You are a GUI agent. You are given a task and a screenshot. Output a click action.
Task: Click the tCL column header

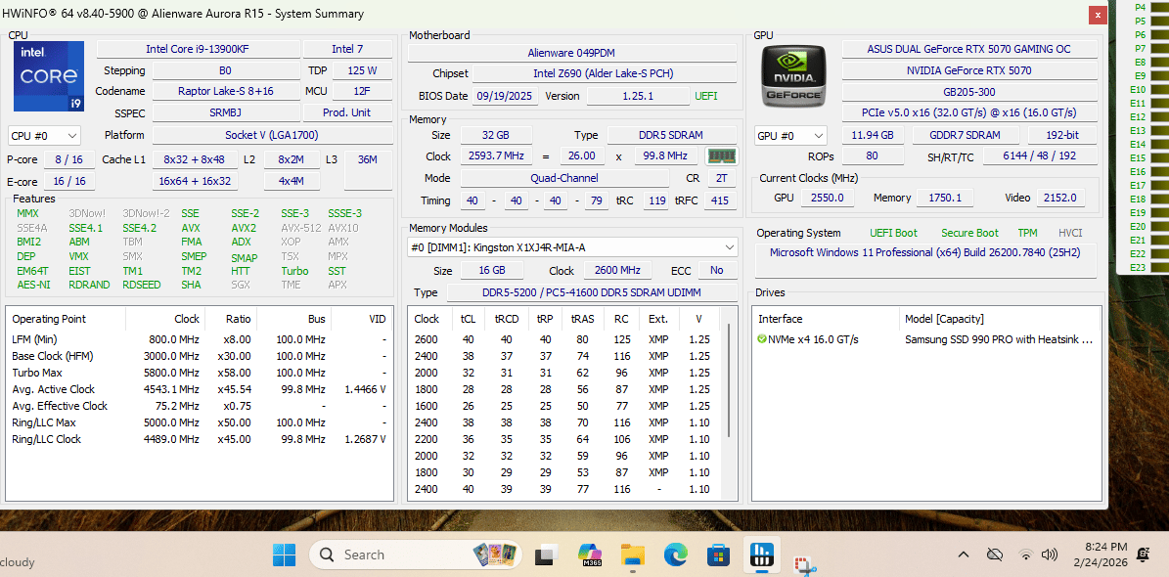pos(469,318)
